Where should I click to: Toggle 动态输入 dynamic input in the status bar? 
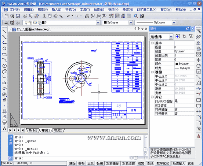click(179, 163)
